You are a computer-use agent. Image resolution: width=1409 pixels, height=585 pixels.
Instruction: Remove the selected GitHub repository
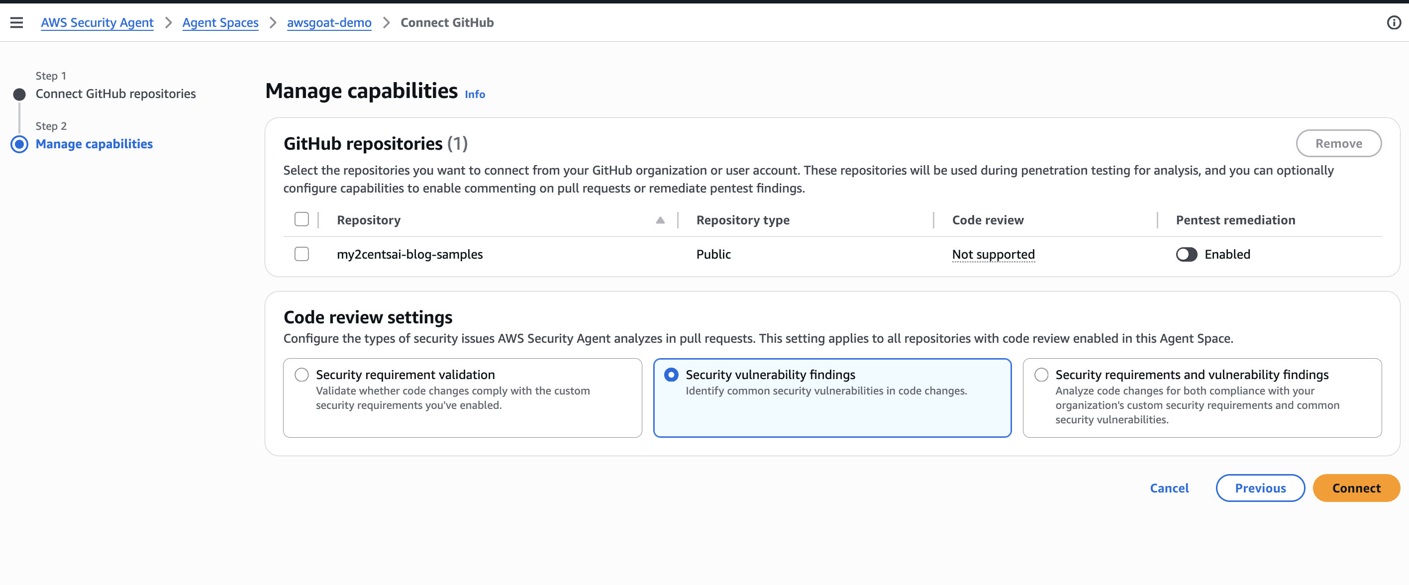pyautogui.click(x=1338, y=143)
